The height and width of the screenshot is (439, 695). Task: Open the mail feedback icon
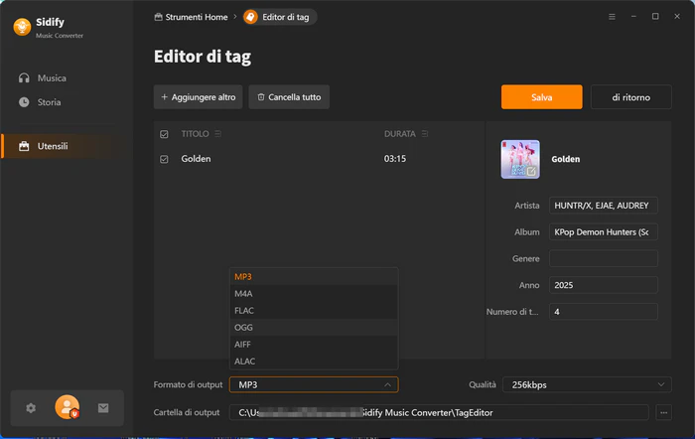pyautogui.click(x=103, y=408)
